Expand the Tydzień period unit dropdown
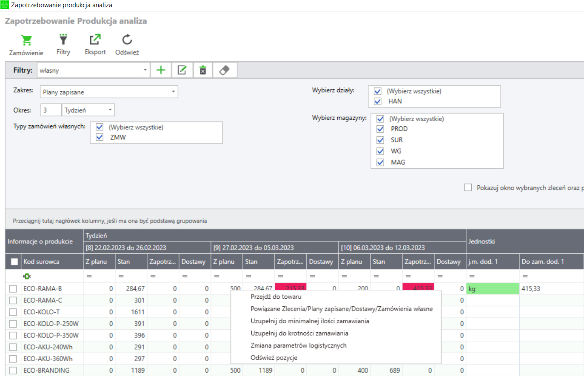584x376 pixels. [x=110, y=110]
